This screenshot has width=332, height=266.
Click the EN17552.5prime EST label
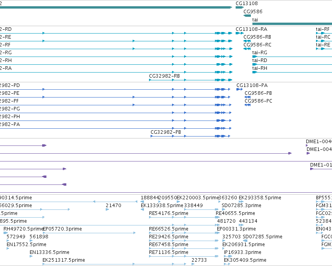click(27, 245)
